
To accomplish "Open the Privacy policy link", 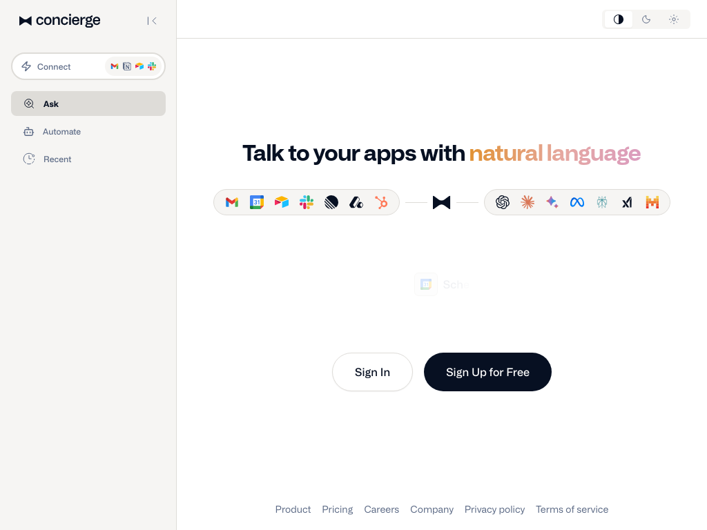I will (x=494, y=509).
